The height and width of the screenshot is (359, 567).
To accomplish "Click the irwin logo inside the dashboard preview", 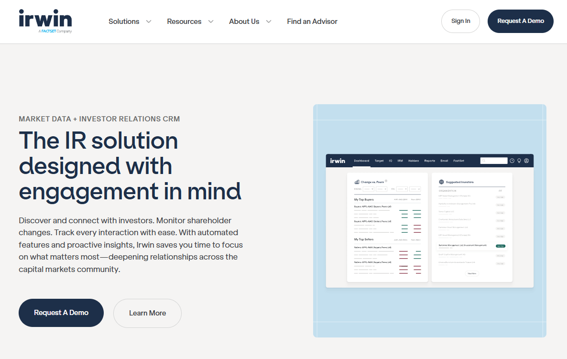I will pos(338,161).
